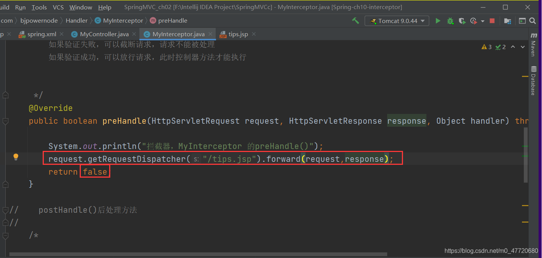Click the intention actions light bulb

15,157
